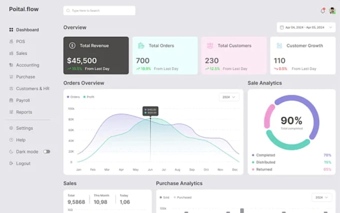Toggle the Purchased legend series

182,198
